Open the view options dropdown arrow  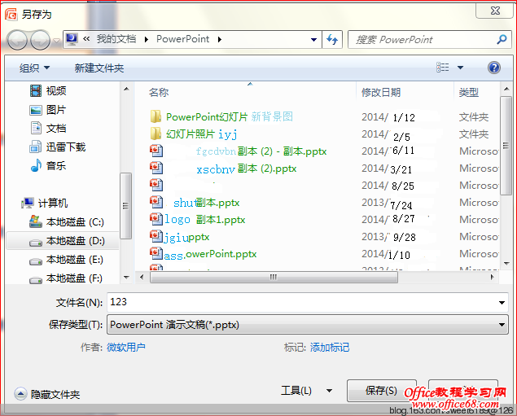(460, 68)
